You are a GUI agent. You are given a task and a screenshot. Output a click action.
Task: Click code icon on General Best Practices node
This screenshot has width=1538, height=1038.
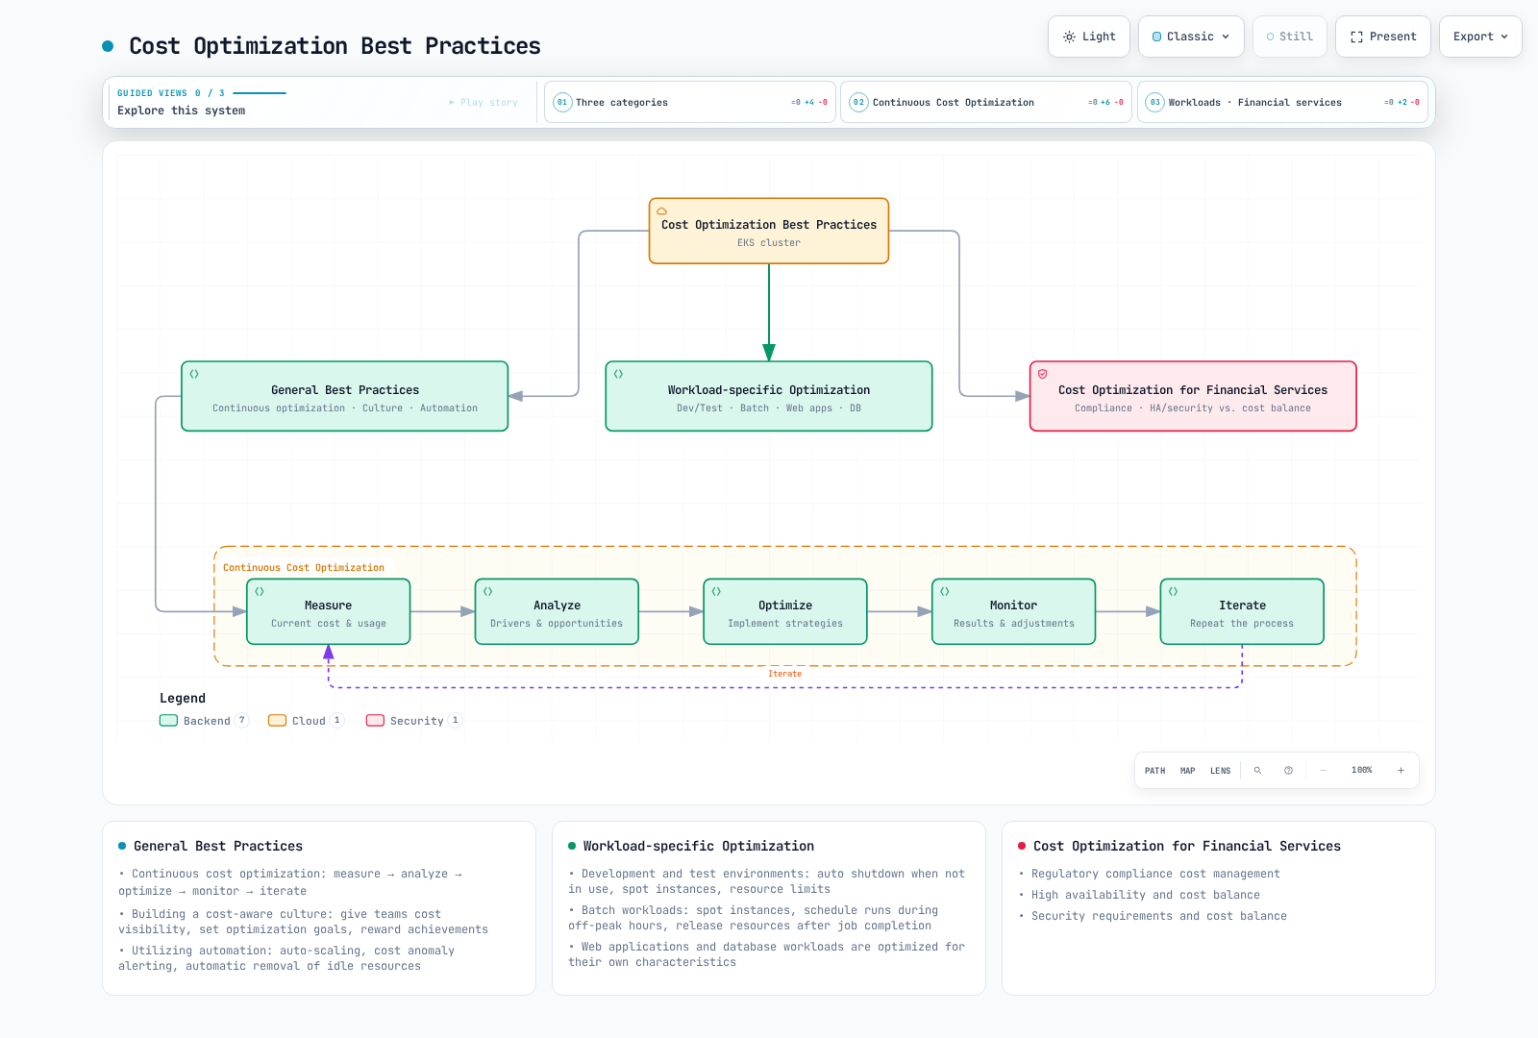pyautogui.click(x=194, y=374)
